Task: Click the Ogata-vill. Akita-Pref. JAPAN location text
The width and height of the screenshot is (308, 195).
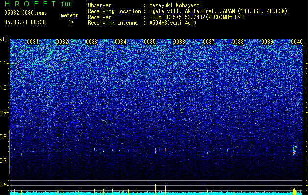Action: pyautogui.click(x=218, y=11)
